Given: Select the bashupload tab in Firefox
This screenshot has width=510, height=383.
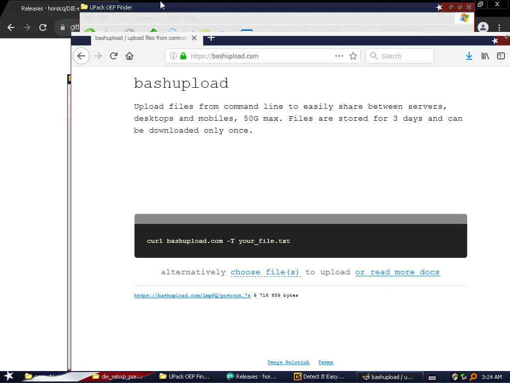Looking at the screenshot, I should tap(141, 38).
